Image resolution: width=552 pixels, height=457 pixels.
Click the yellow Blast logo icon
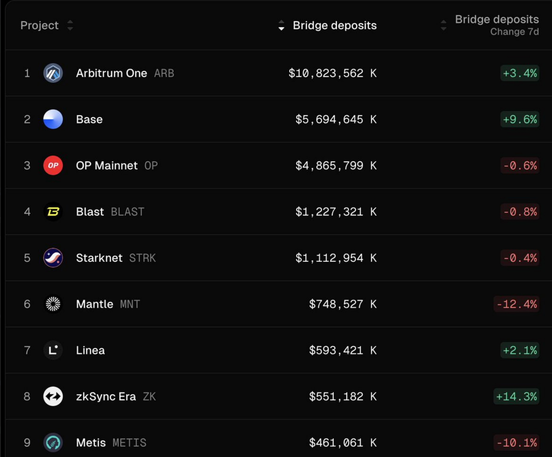point(53,212)
